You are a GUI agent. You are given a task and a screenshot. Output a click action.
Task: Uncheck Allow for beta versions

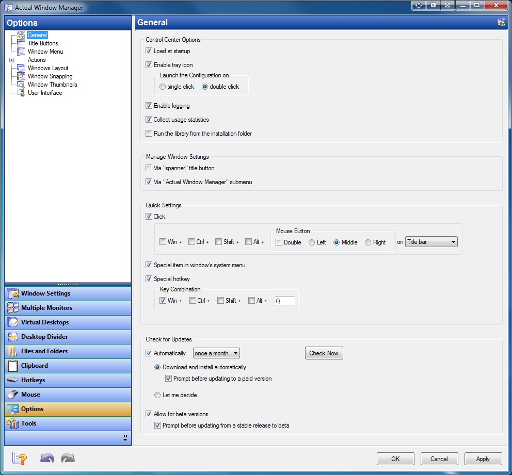click(x=149, y=414)
